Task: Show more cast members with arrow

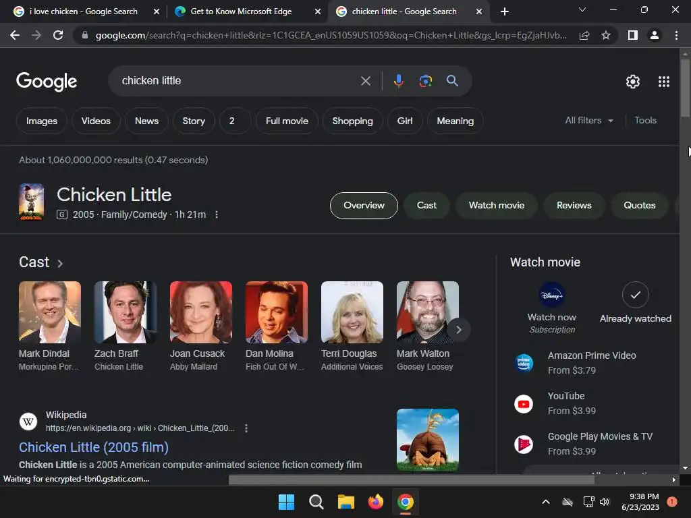Action: (459, 329)
